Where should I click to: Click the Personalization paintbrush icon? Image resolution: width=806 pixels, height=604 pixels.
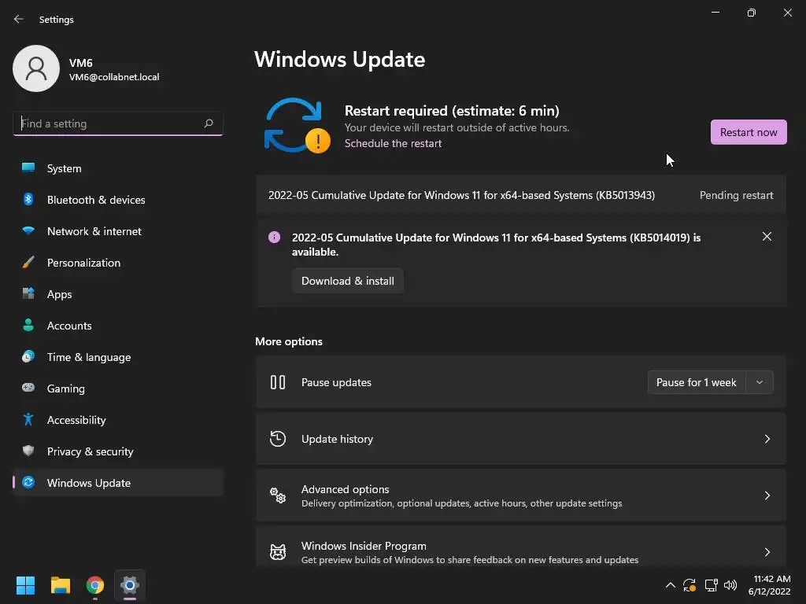(28, 263)
